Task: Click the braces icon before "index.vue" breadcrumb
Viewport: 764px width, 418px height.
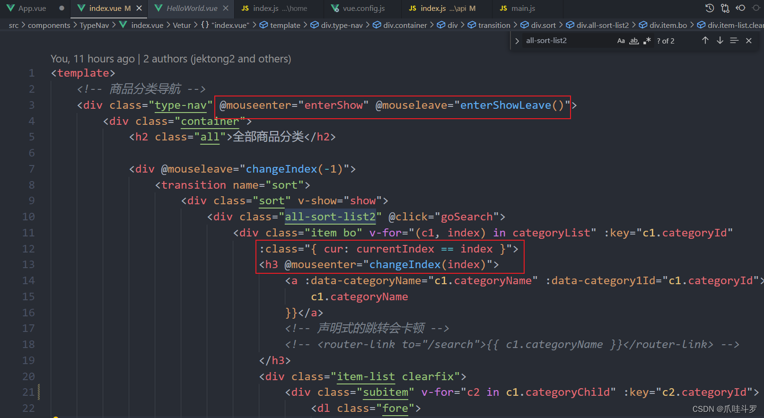Action: click(x=205, y=25)
